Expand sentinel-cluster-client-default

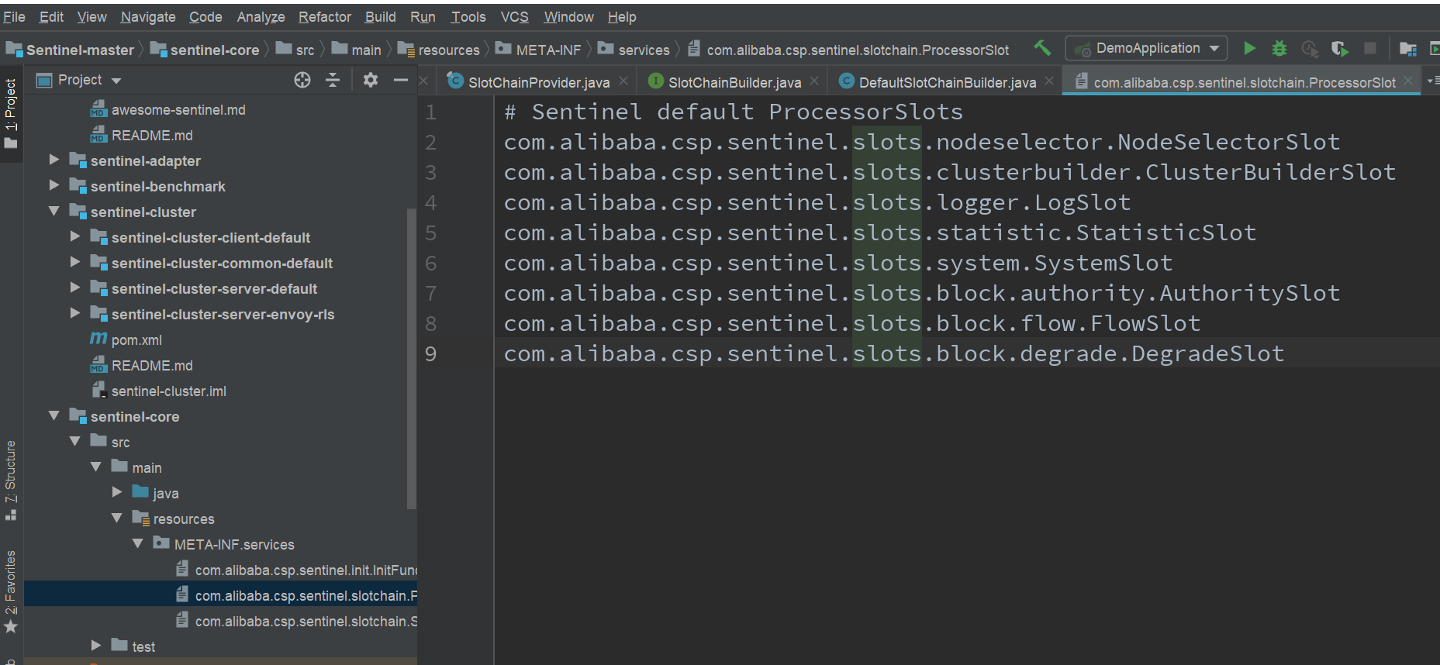tap(75, 236)
